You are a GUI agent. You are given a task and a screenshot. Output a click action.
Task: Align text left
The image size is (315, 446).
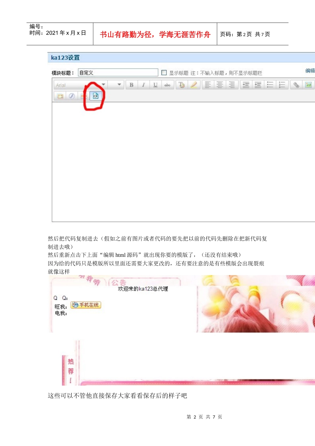coord(208,85)
